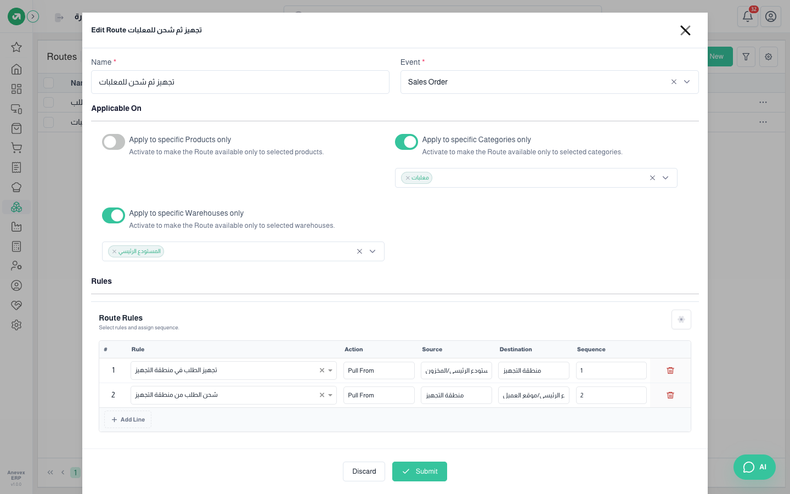Delete rule line 2 with trash icon
The image size is (790, 494).
[x=670, y=395]
